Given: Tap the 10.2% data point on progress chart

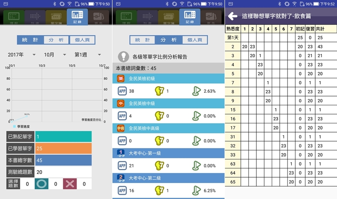Looking at the screenshot, I should [x=27, y=116].
